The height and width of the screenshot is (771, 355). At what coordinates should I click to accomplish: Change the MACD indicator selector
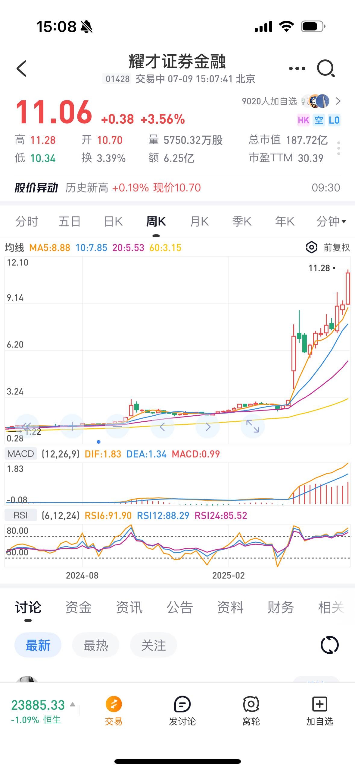[21, 454]
